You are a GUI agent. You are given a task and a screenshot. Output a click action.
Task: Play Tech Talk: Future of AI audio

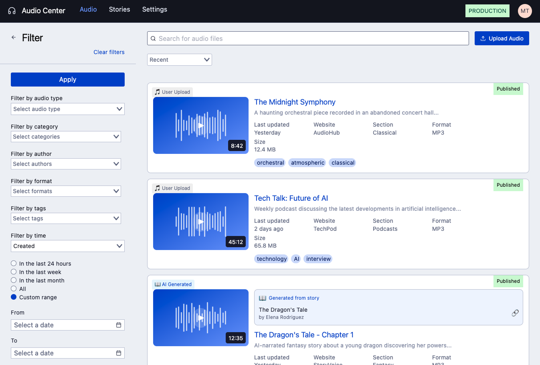[x=201, y=222]
